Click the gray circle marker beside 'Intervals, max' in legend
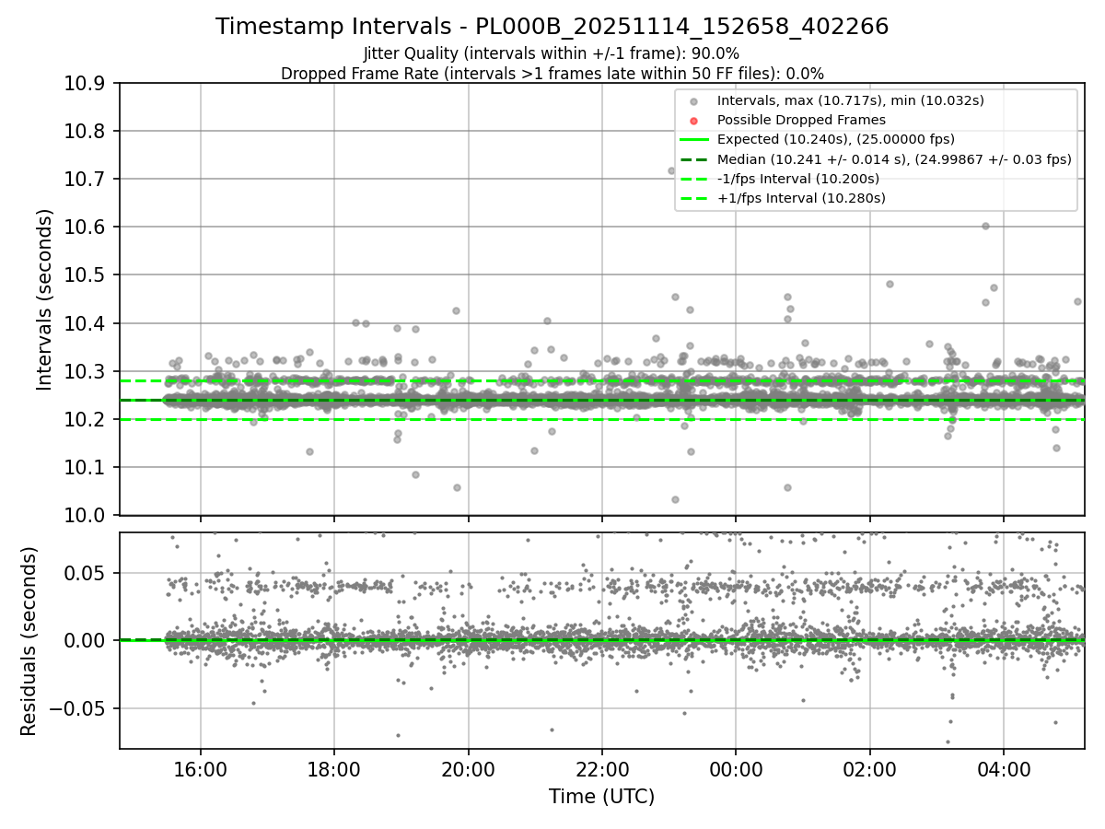Screen dimensions: 1105x829 693,101
